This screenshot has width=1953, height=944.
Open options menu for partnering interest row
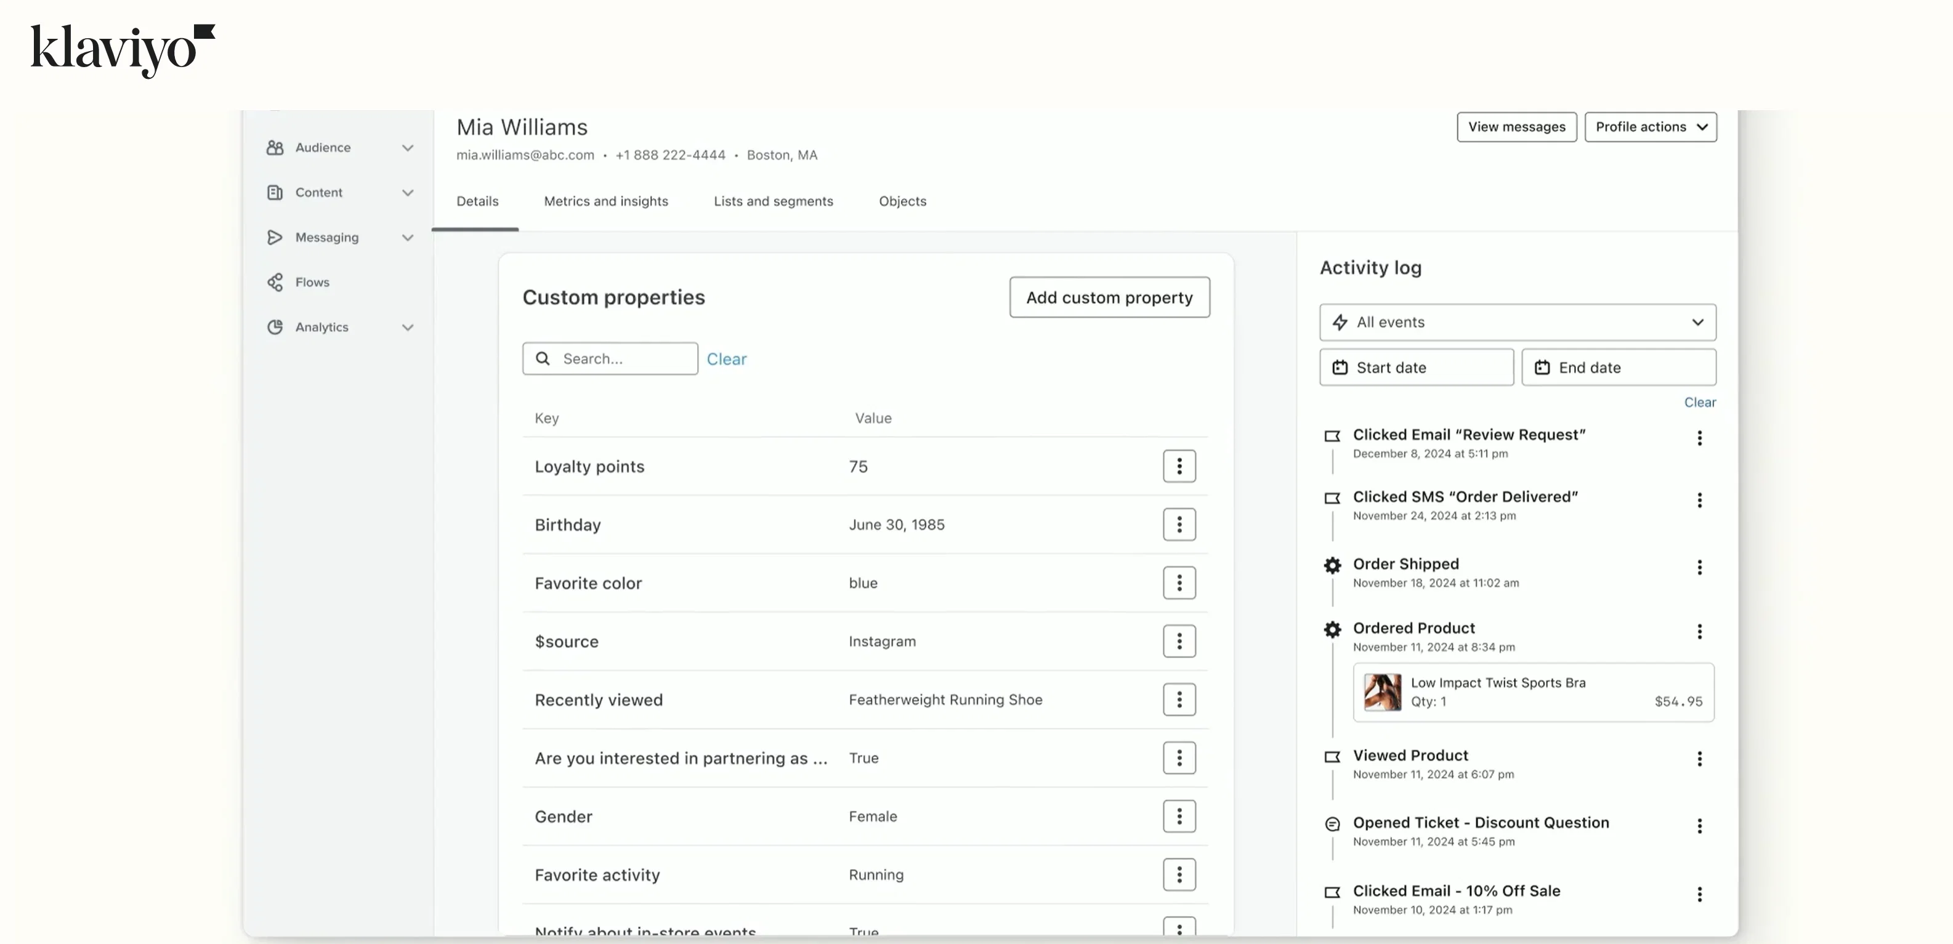click(x=1179, y=758)
